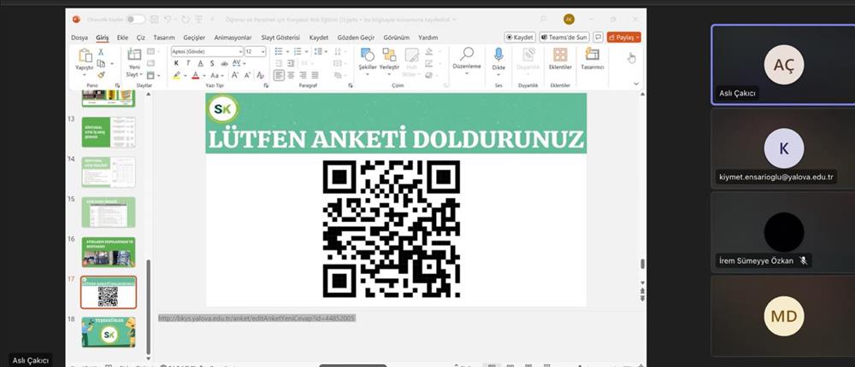Click the Dikte microphone icon

pos(498,55)
